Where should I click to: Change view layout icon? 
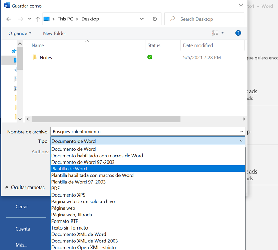tap(215, 33)
